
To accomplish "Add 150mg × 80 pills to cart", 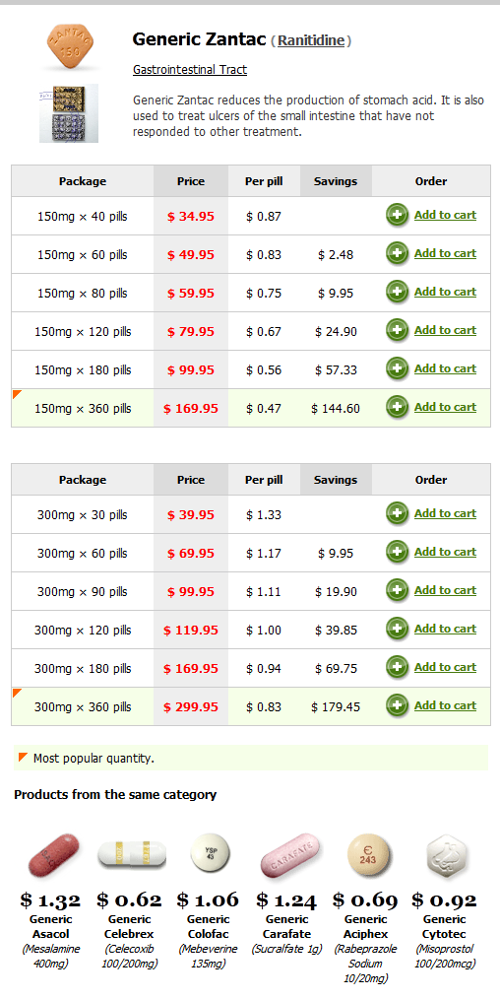I will coord(445,292).
